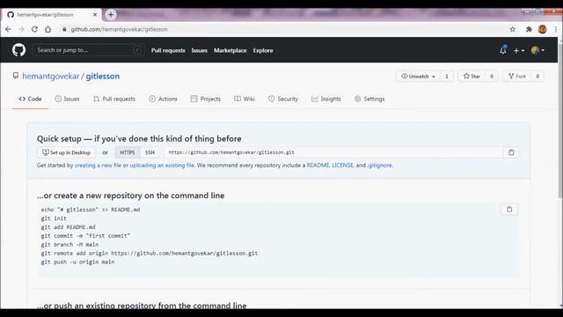Open the Chrome profile avatar
The height and width of the screenshot is (317, 563).
[542, 29]
